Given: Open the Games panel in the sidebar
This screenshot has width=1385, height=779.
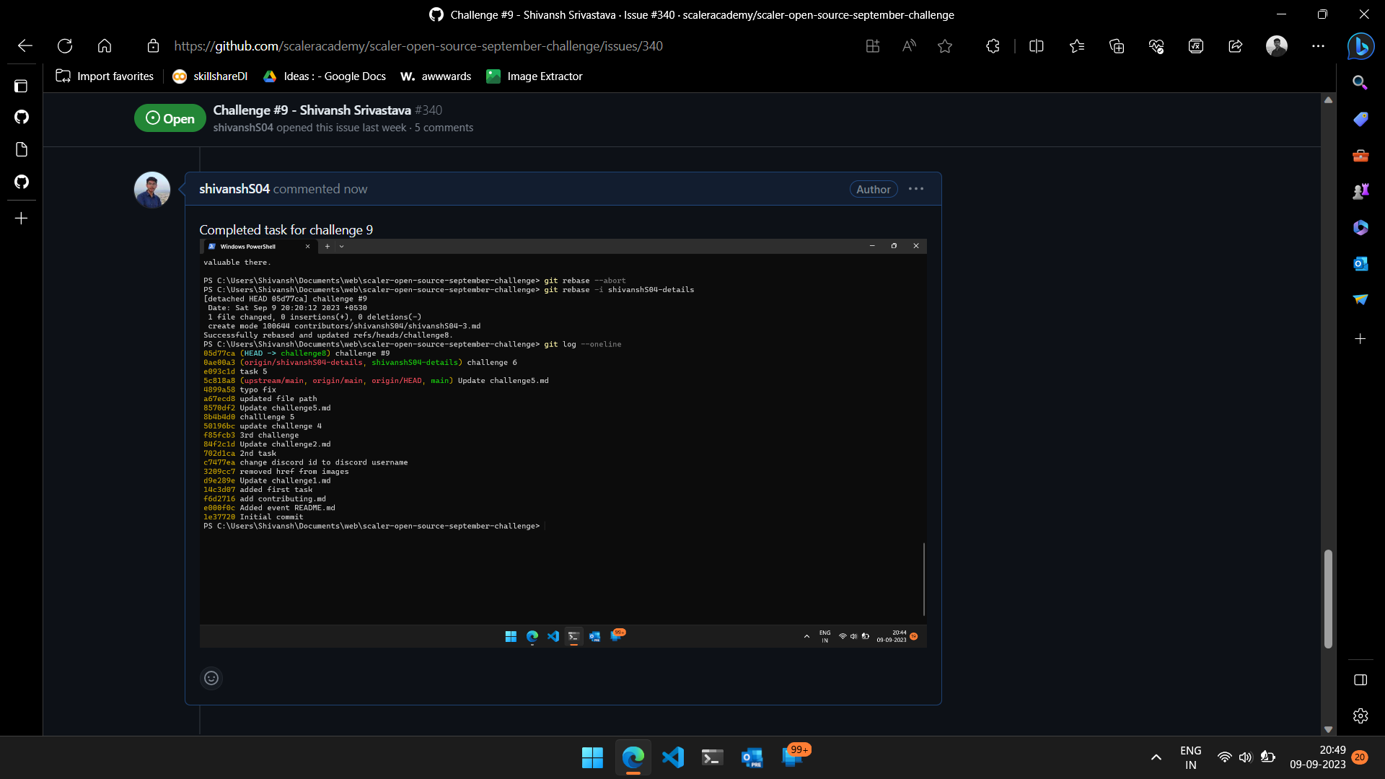Looking at the screenshot, I should 1360,191.
